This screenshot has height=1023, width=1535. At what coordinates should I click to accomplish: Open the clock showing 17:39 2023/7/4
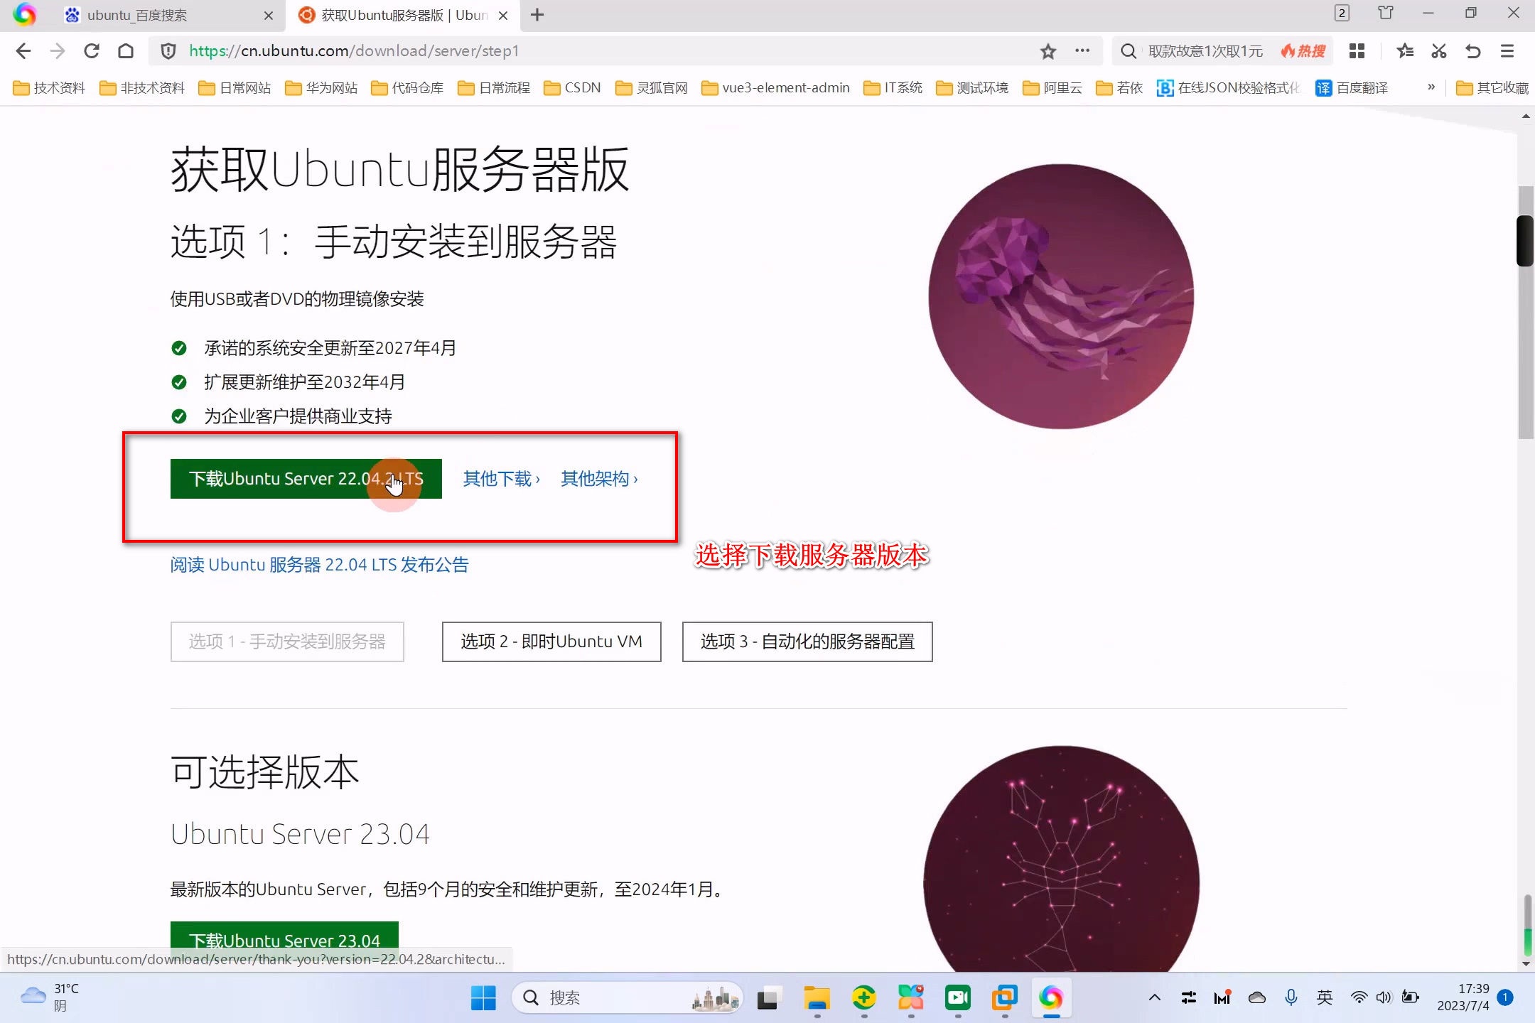[1463, 997]
